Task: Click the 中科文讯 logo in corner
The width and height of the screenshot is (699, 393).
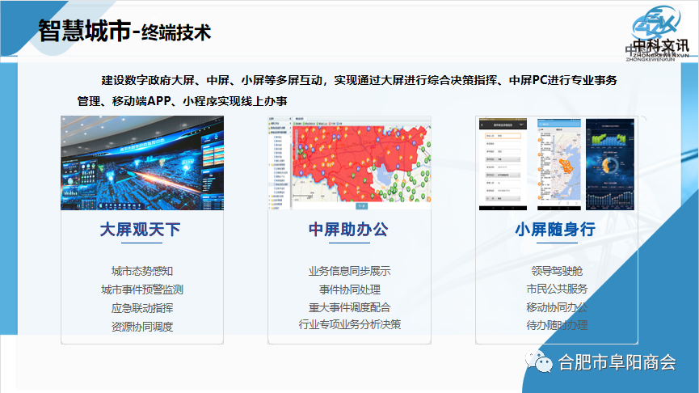Action: pos(658,34)
